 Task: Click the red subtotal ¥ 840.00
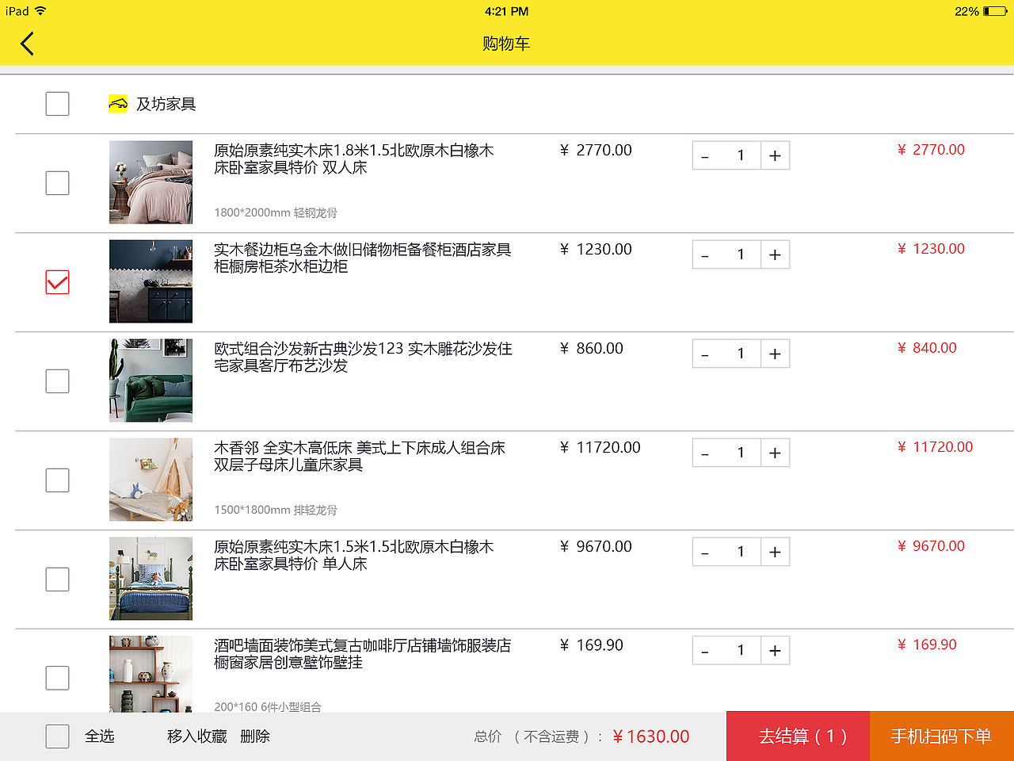click(927, 348)
